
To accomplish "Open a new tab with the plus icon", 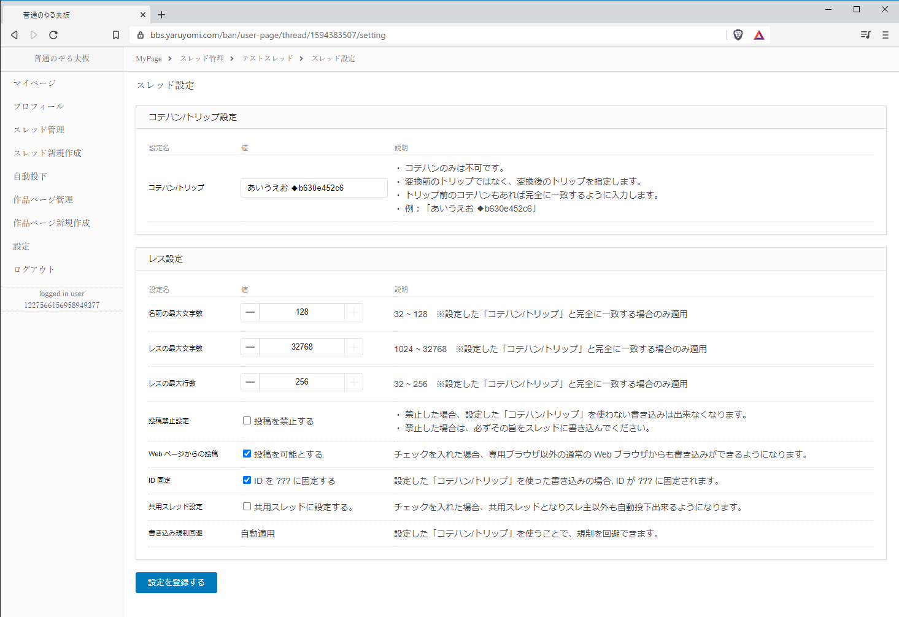I will 161,14.
